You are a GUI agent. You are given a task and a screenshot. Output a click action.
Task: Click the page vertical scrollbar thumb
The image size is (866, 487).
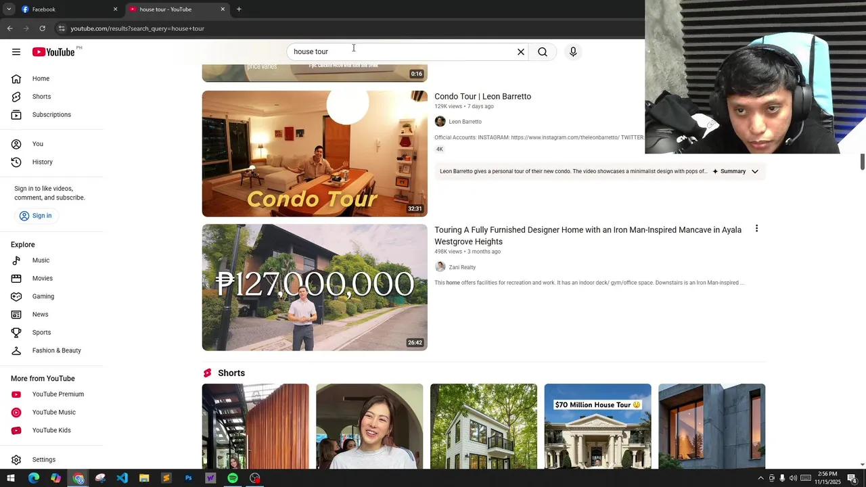(863, 162)
